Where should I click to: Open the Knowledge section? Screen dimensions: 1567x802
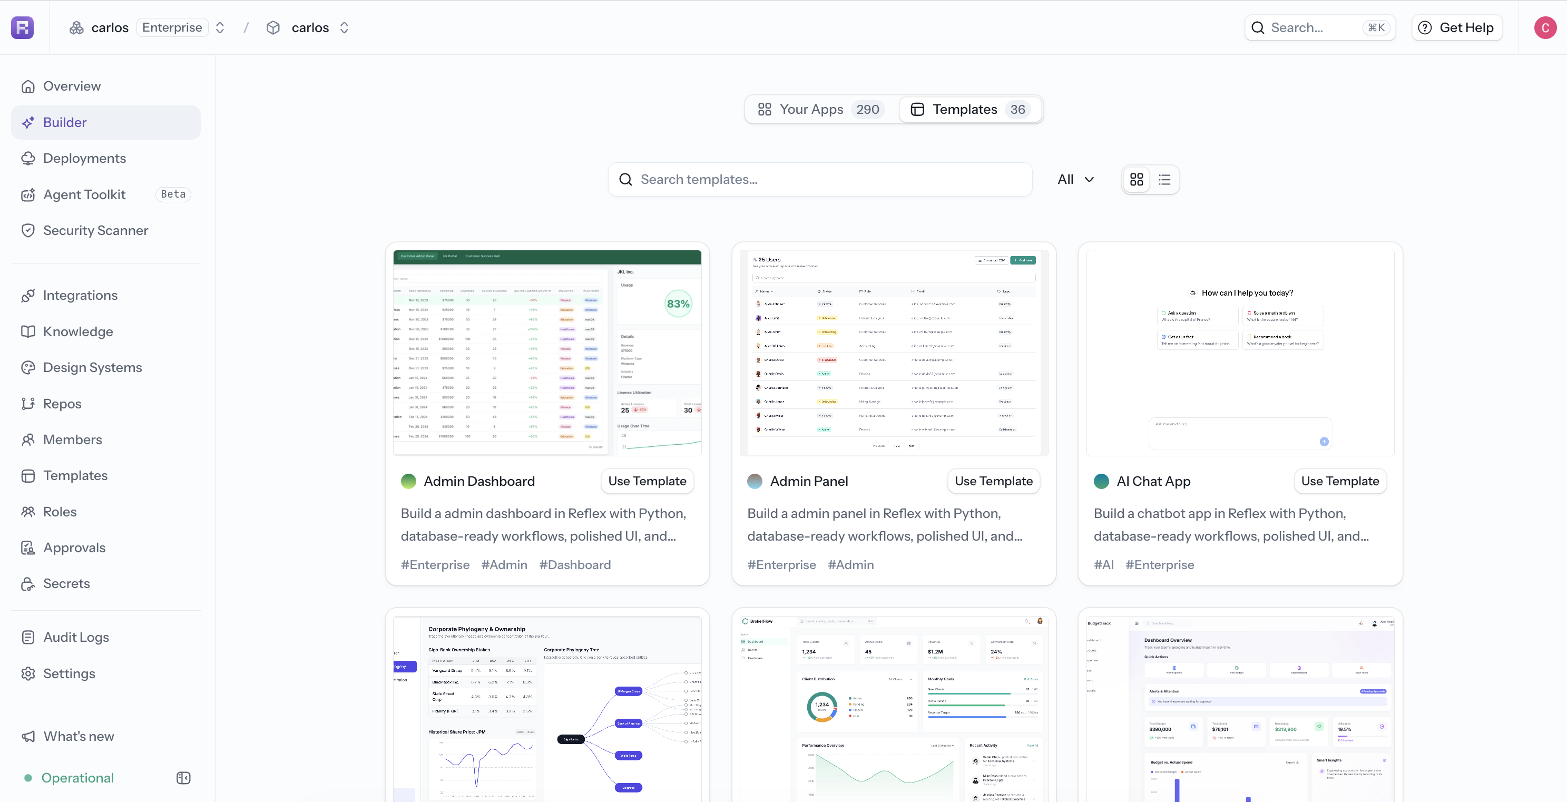point(106,331)
